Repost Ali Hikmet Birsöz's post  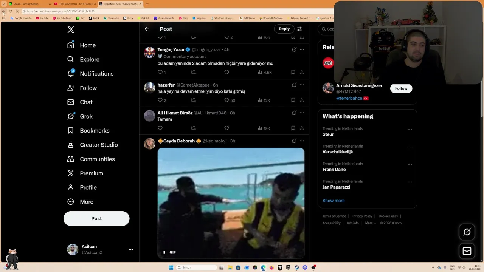point(193,128)
